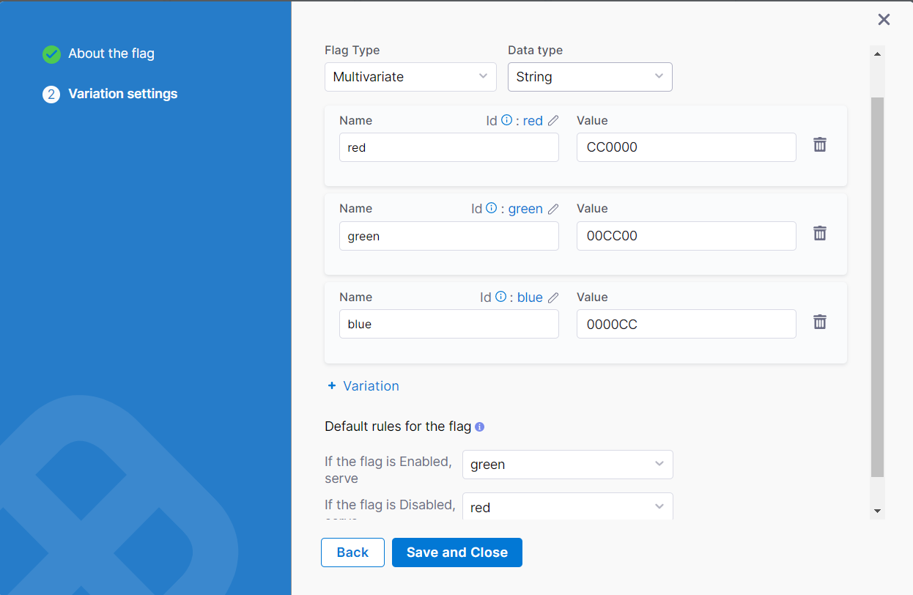Click the 'red' Id text
This screenshot has width=913, height=595.
coord(533,121)
